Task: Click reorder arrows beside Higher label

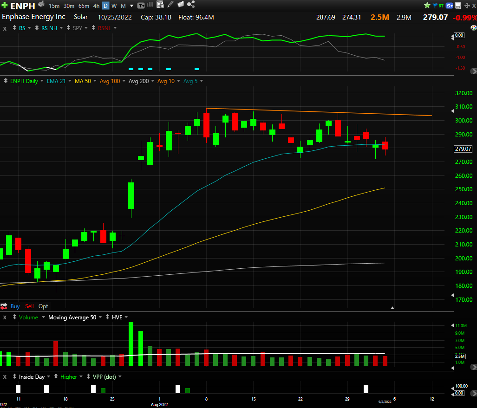Action: tap(56, 376)
